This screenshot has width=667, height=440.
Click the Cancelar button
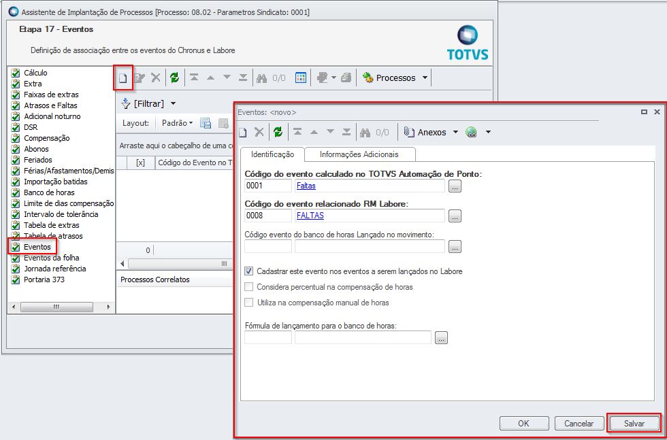coord(579,424)
